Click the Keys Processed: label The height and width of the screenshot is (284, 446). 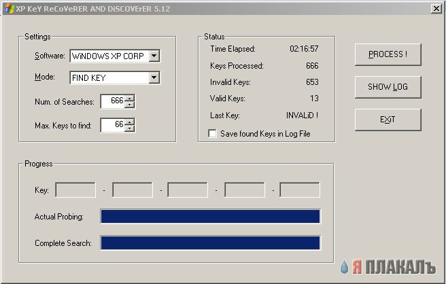(x=237, y=66)
